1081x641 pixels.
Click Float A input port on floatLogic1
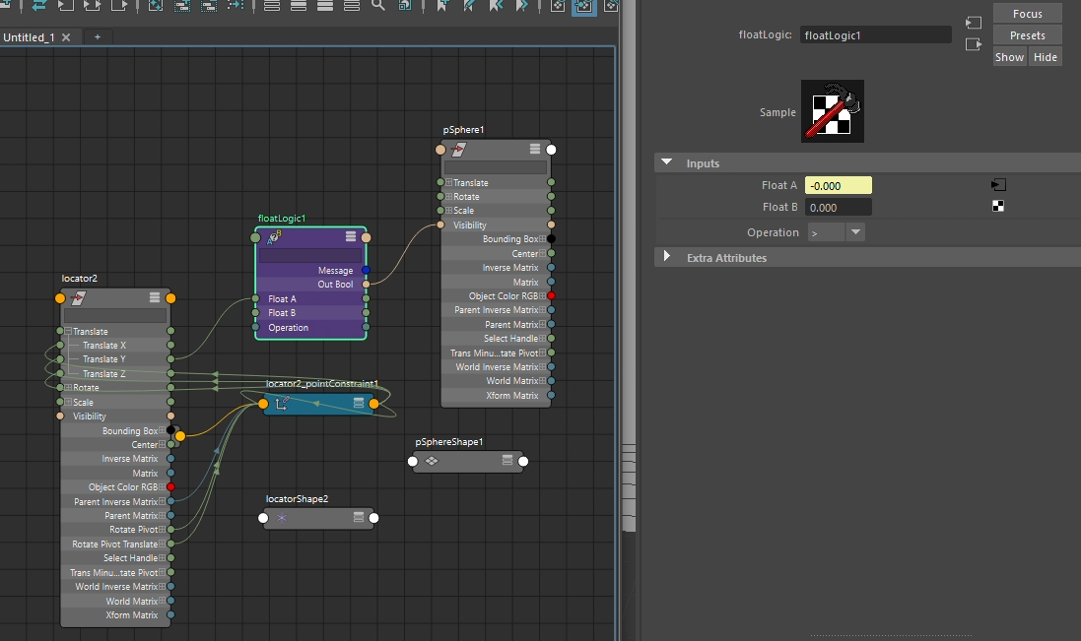256,298
